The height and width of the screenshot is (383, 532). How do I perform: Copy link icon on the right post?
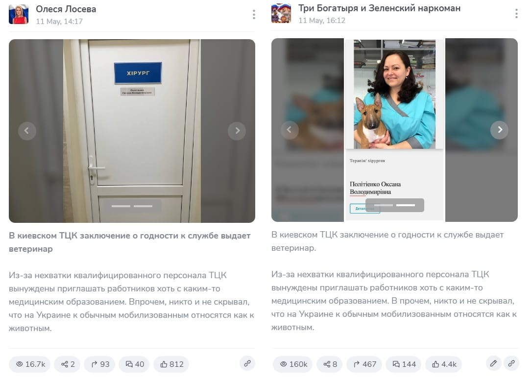click(511, 363)
